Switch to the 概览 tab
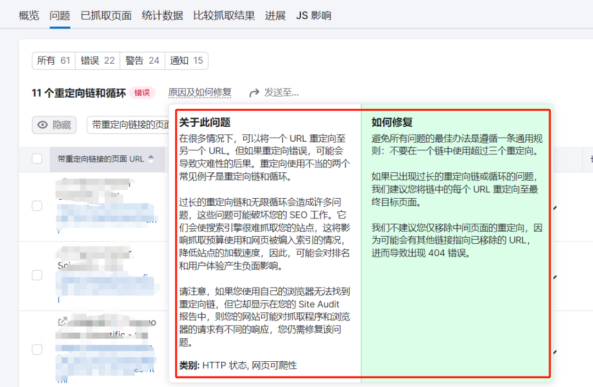593x387 pixels. coord(29,15)
